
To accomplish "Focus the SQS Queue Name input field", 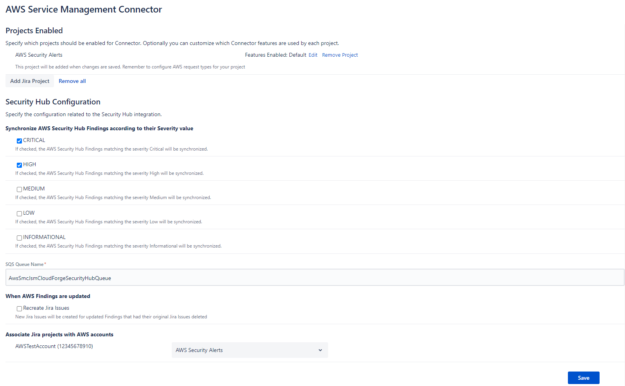I will 315,277.
